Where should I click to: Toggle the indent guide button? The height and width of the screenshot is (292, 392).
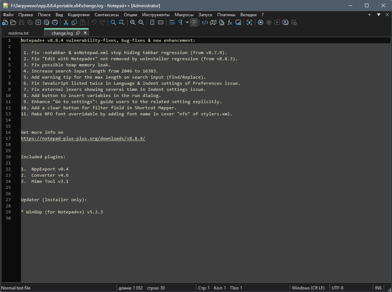[x=194, y=22]
